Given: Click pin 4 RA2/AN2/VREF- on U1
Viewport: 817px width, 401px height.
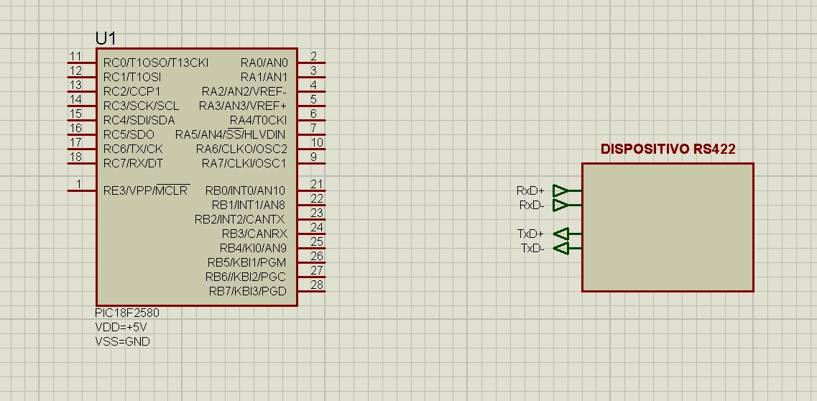Looking at the screenshot, I should (x=312, y=92).
